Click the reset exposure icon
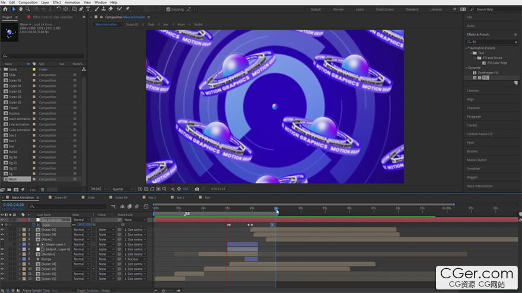The image size is (522, 293). tap(179, 189)
